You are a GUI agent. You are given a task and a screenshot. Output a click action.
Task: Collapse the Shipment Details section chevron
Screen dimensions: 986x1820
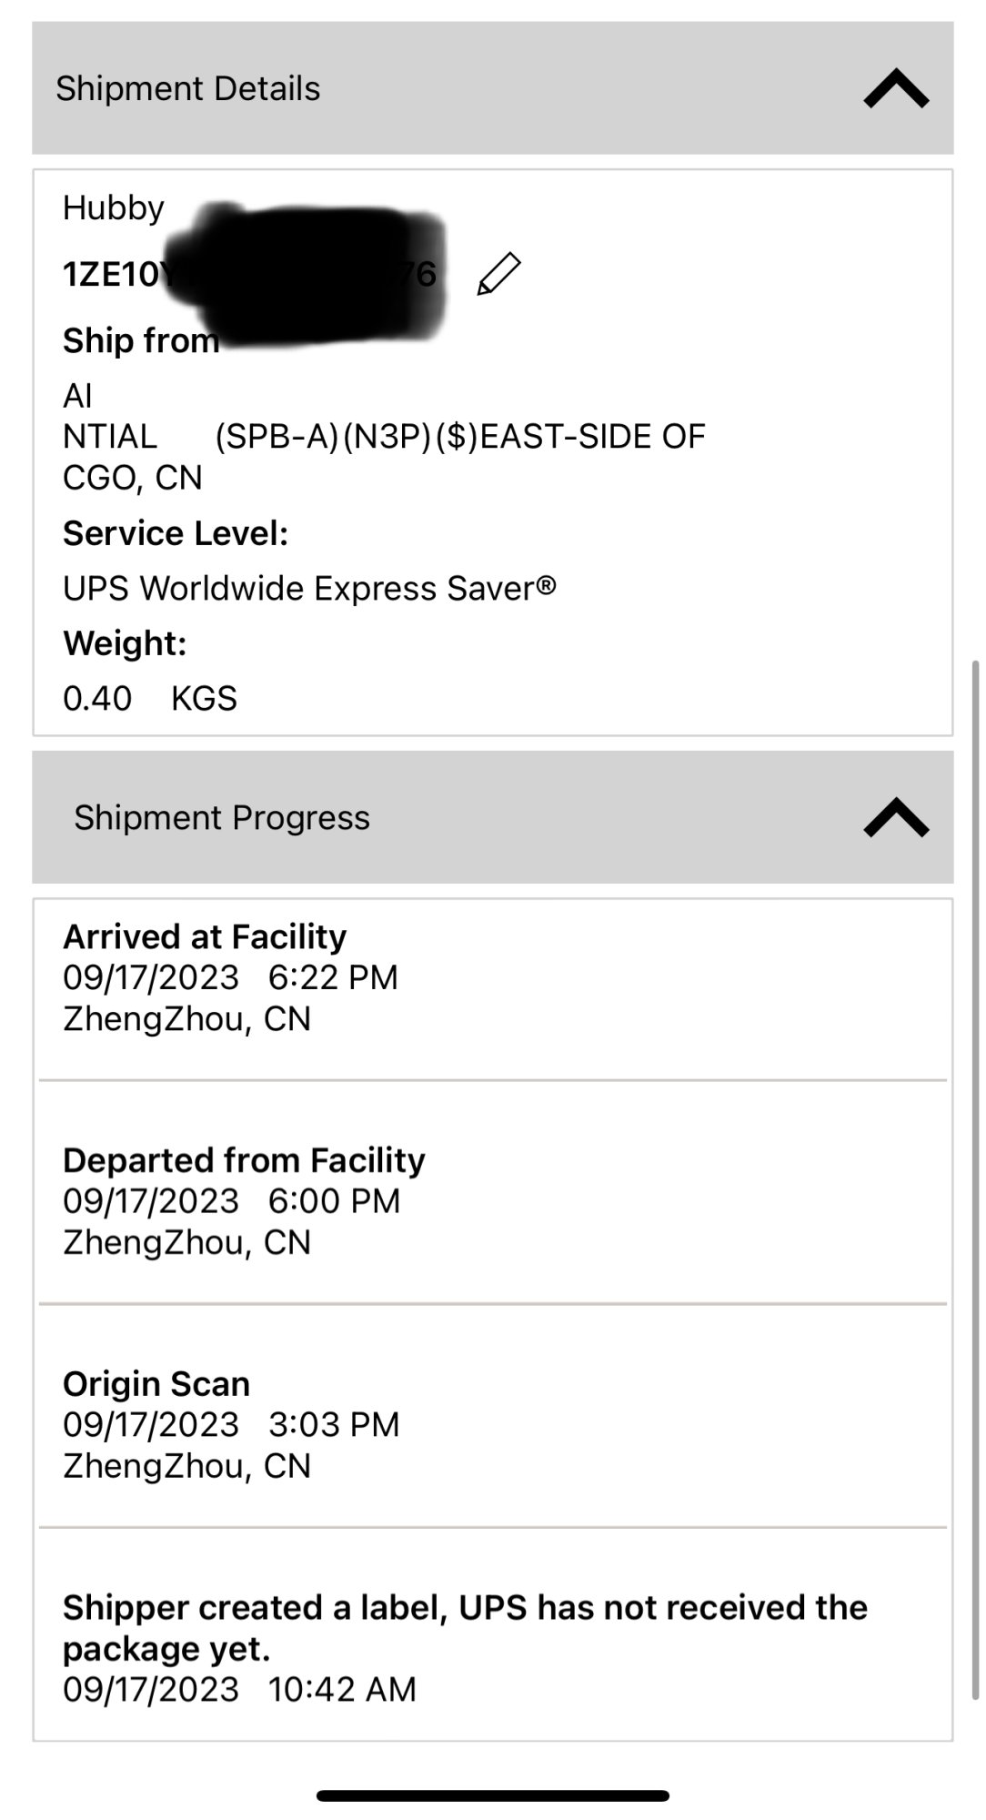click(x=895, y=89)
